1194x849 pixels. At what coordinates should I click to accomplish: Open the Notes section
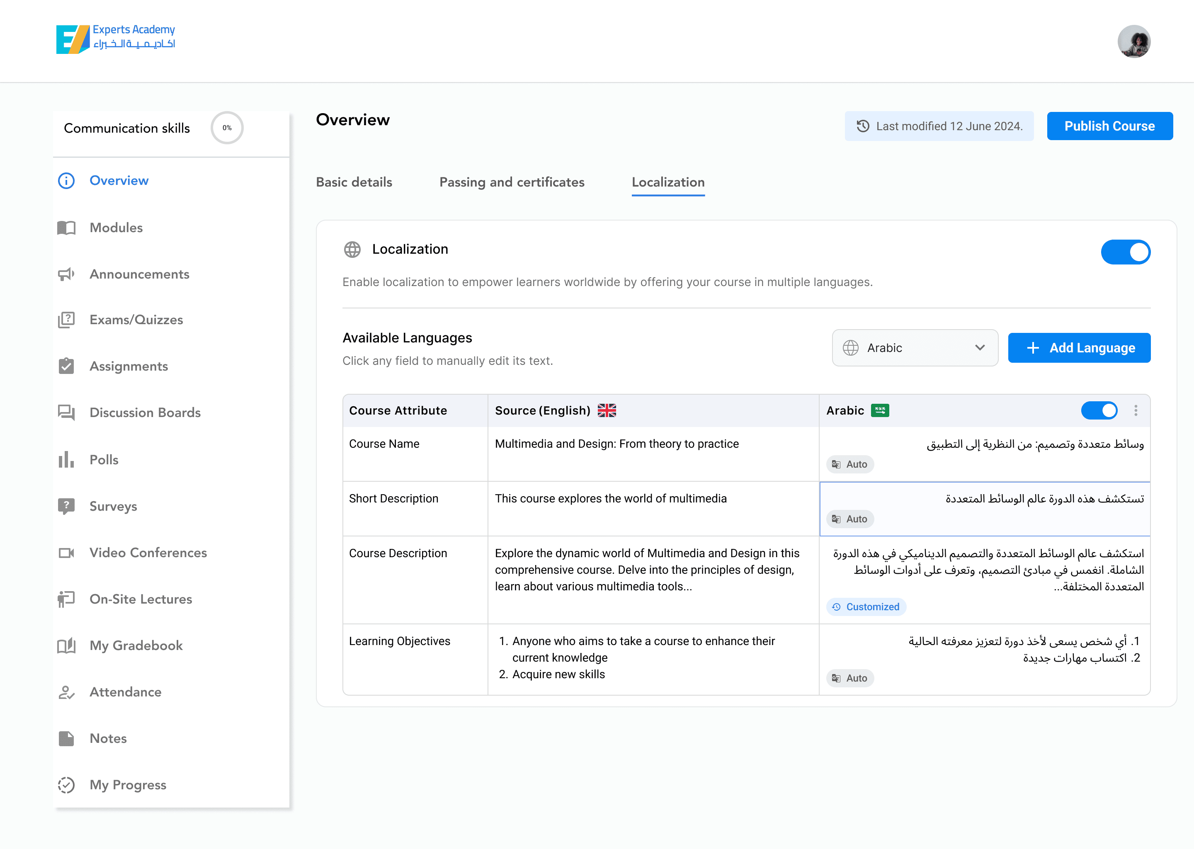click(x=108, y=738)
